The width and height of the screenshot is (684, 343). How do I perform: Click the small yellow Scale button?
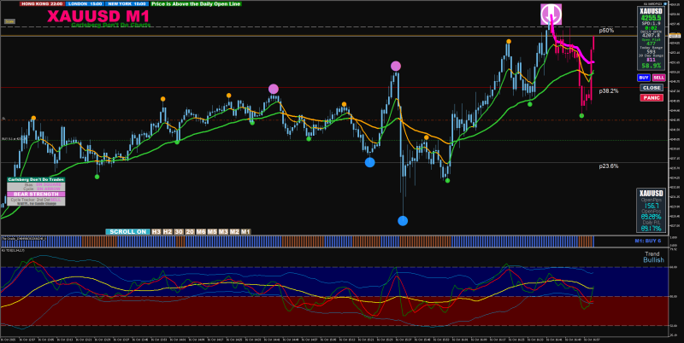click(9, 21)
